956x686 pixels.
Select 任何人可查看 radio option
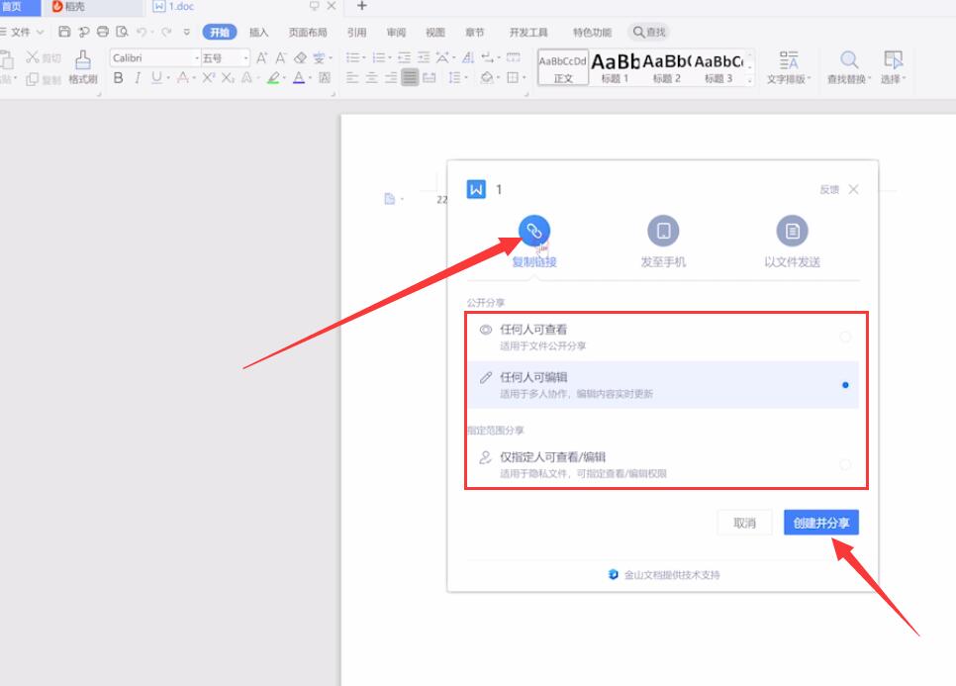click(x=845, y=337)
